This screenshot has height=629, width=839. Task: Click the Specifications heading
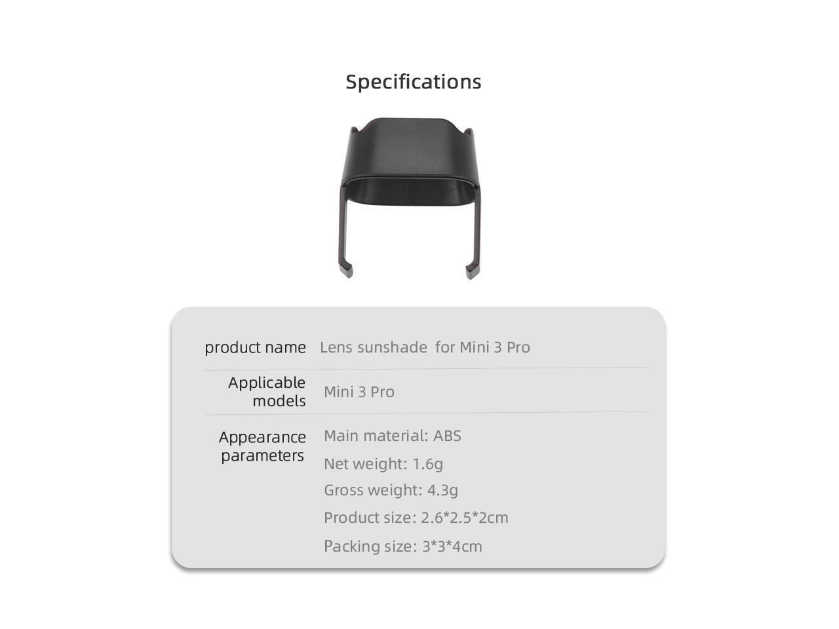(413, 82)
